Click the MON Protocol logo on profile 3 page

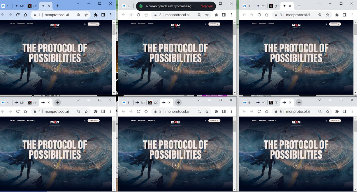click(296, 26)
